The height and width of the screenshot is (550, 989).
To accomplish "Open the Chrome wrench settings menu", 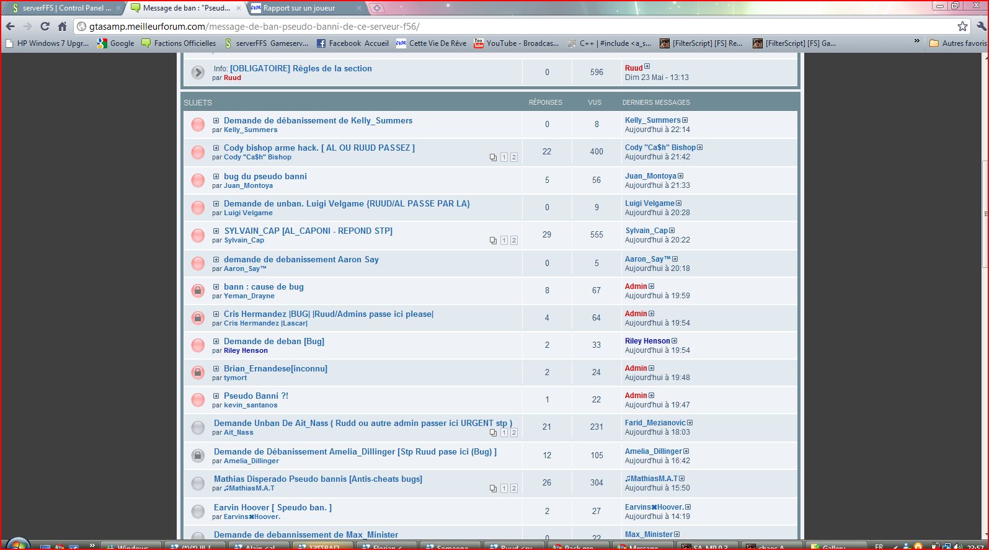I will 981,26.
